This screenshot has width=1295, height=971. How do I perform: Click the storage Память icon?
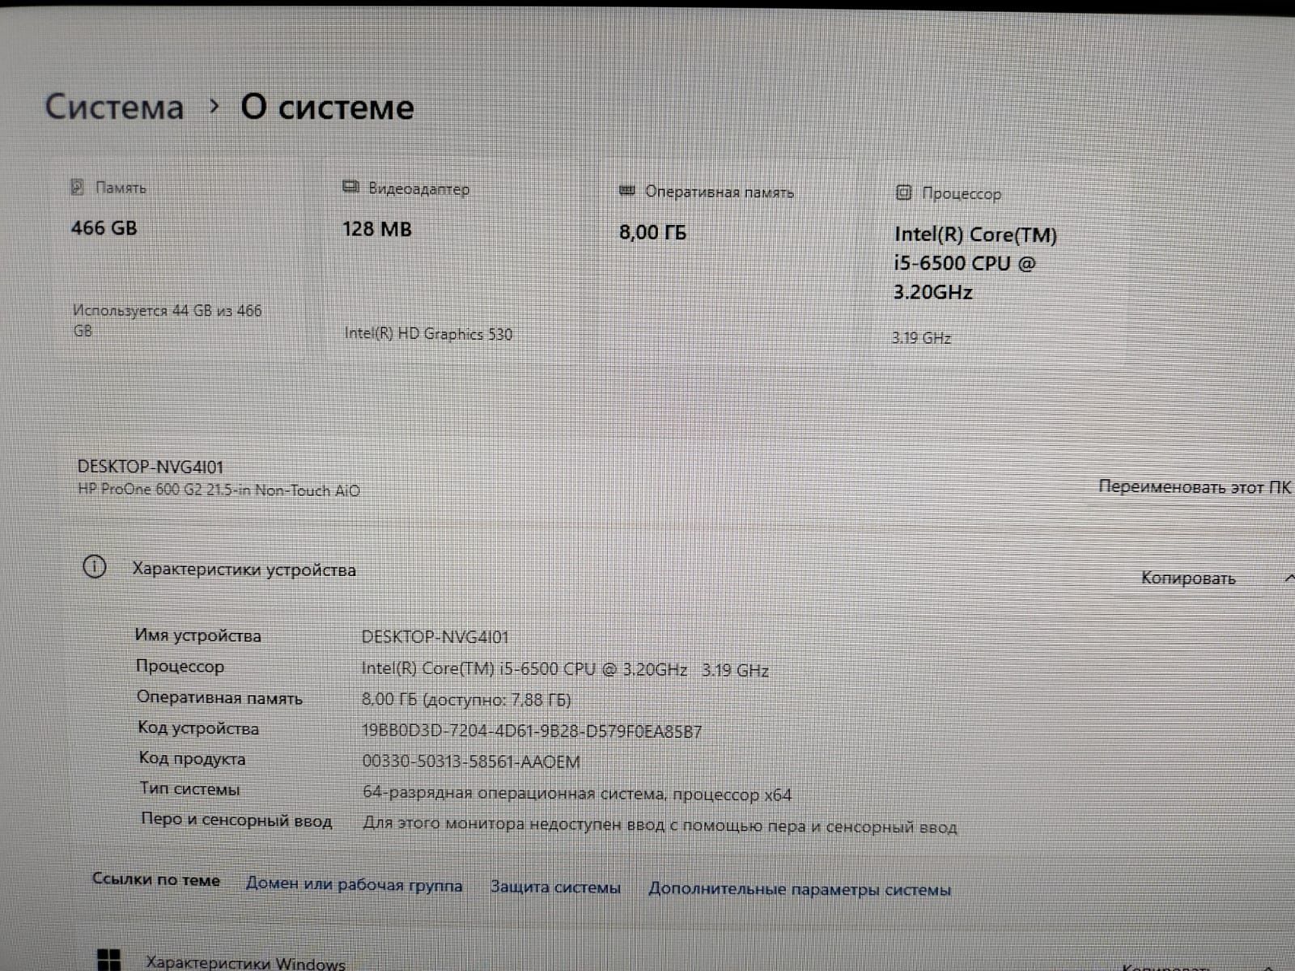[78, 187]
